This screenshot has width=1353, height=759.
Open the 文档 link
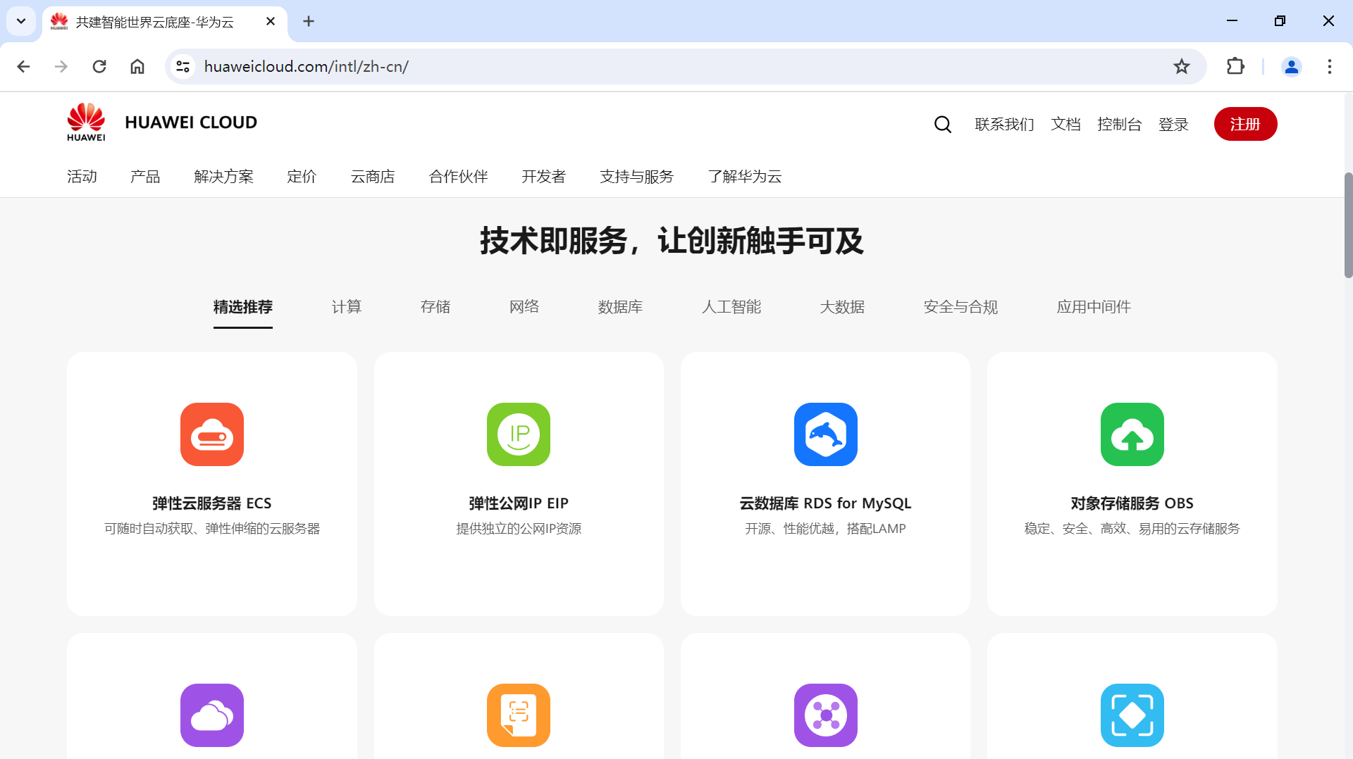(x=1065, y=125)
